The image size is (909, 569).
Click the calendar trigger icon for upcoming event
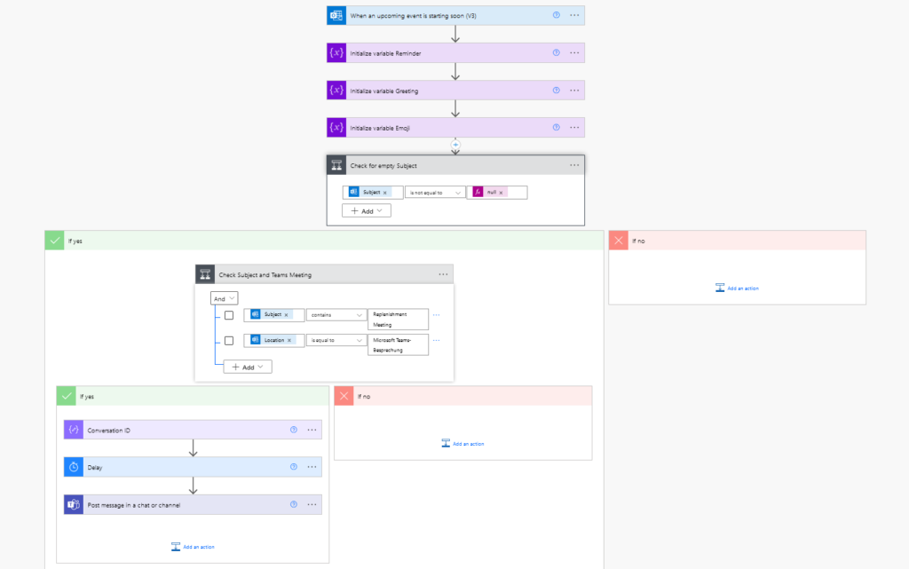pos(336,14)
